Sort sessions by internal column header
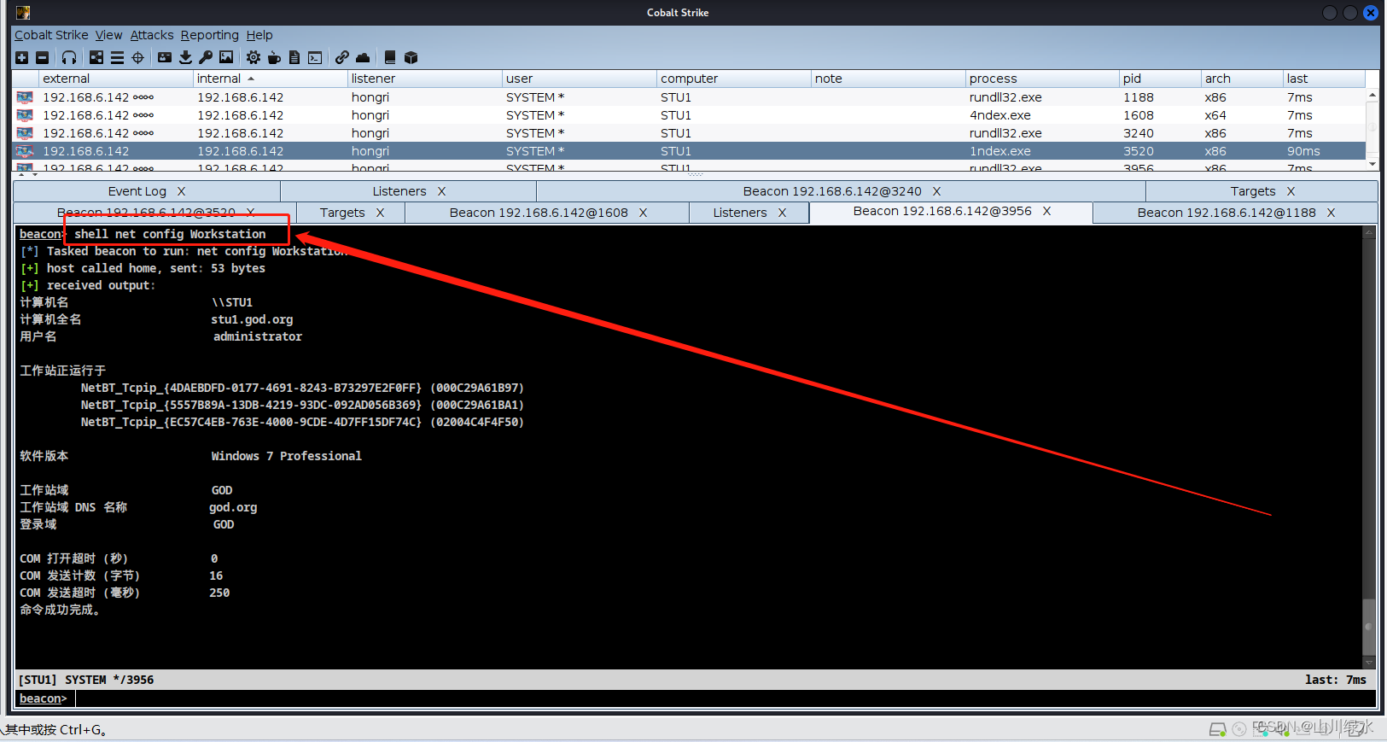Screen dimensions: 1387x742 coord(270,79)
